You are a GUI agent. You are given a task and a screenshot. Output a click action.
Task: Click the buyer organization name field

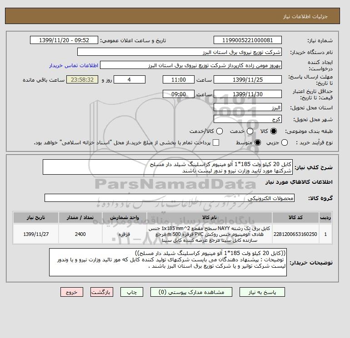click(179, 52)
